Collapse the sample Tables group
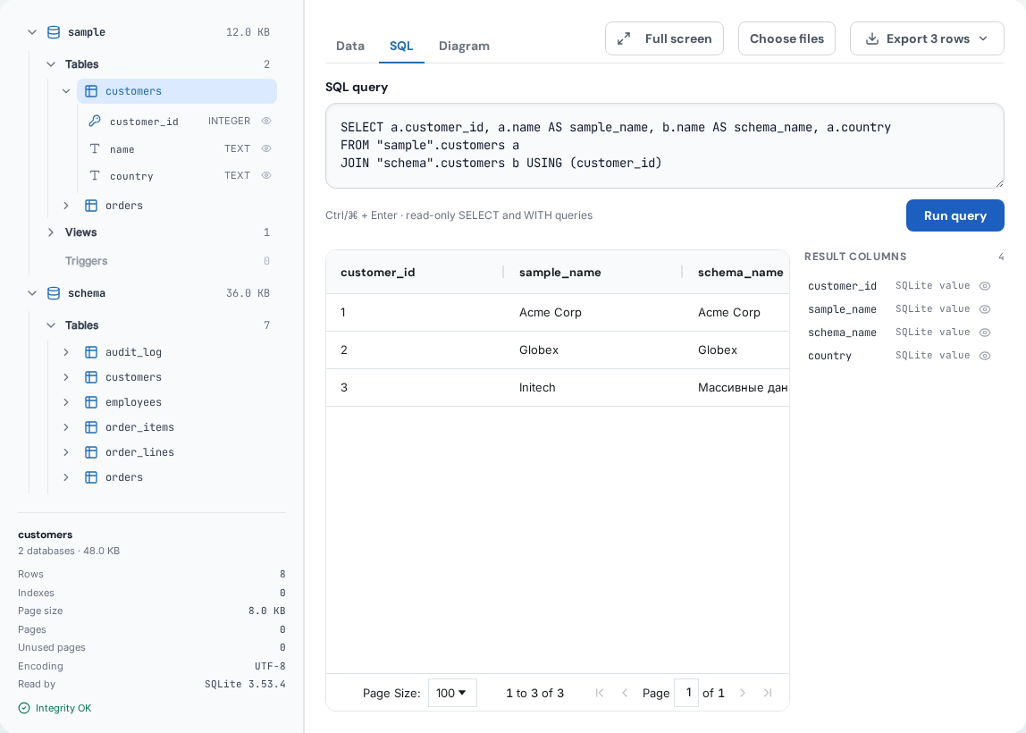The width and height of the screenshot is (1026, 733). 51,64
